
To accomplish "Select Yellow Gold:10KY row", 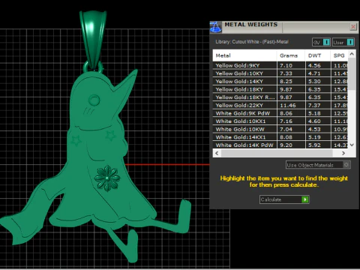I will click(280, 73).
